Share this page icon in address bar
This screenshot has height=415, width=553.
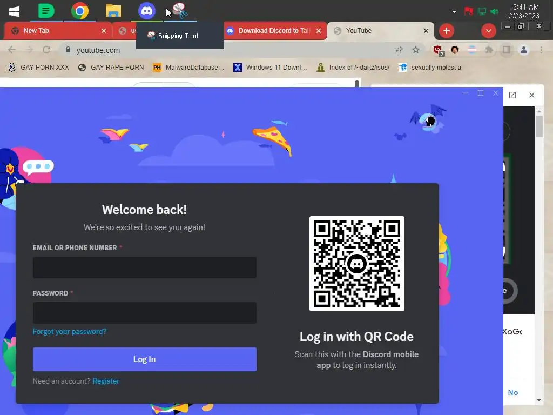point(399,50)
